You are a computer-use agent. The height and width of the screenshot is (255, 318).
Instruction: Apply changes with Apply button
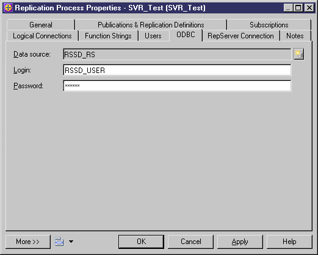coord(240,242)
